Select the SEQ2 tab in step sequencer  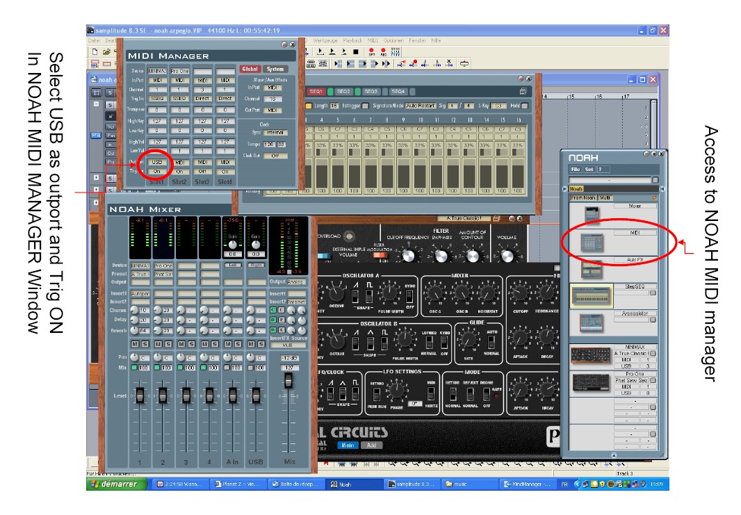point(343,91)
